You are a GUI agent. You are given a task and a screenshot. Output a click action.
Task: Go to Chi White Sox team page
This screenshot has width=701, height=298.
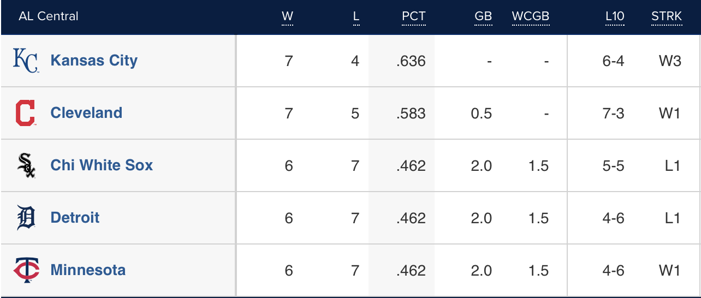102,165
